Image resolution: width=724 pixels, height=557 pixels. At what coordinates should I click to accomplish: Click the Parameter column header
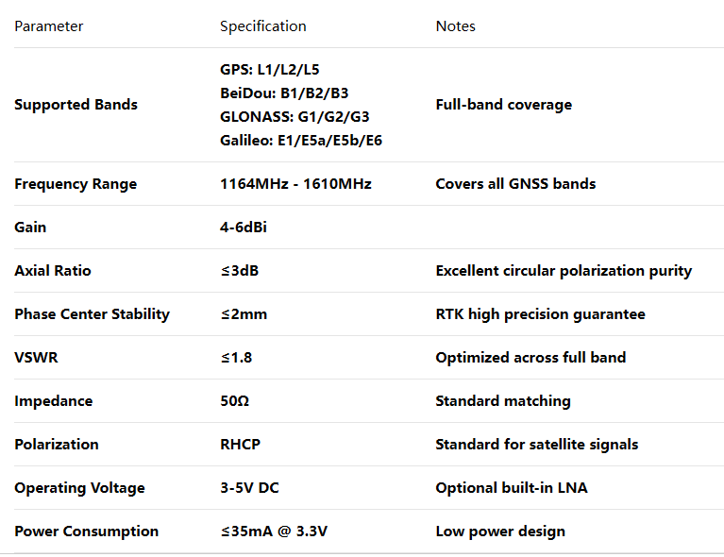pos(49,26)
